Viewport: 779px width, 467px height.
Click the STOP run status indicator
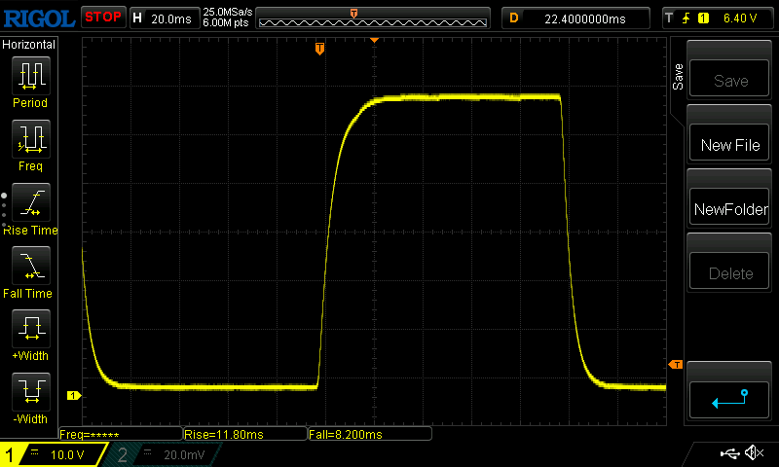click(103, 18)
